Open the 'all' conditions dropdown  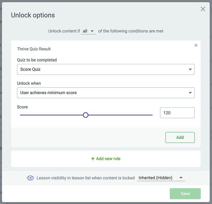89,31
